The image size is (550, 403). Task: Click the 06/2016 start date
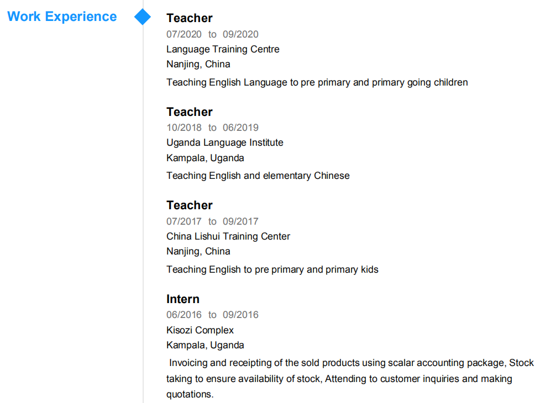[x=184, y=315]
